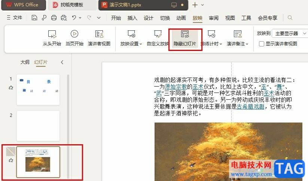Click the Hide Slide button (隐藏幻灯片)
308x181 pixels.
(185, 39)
